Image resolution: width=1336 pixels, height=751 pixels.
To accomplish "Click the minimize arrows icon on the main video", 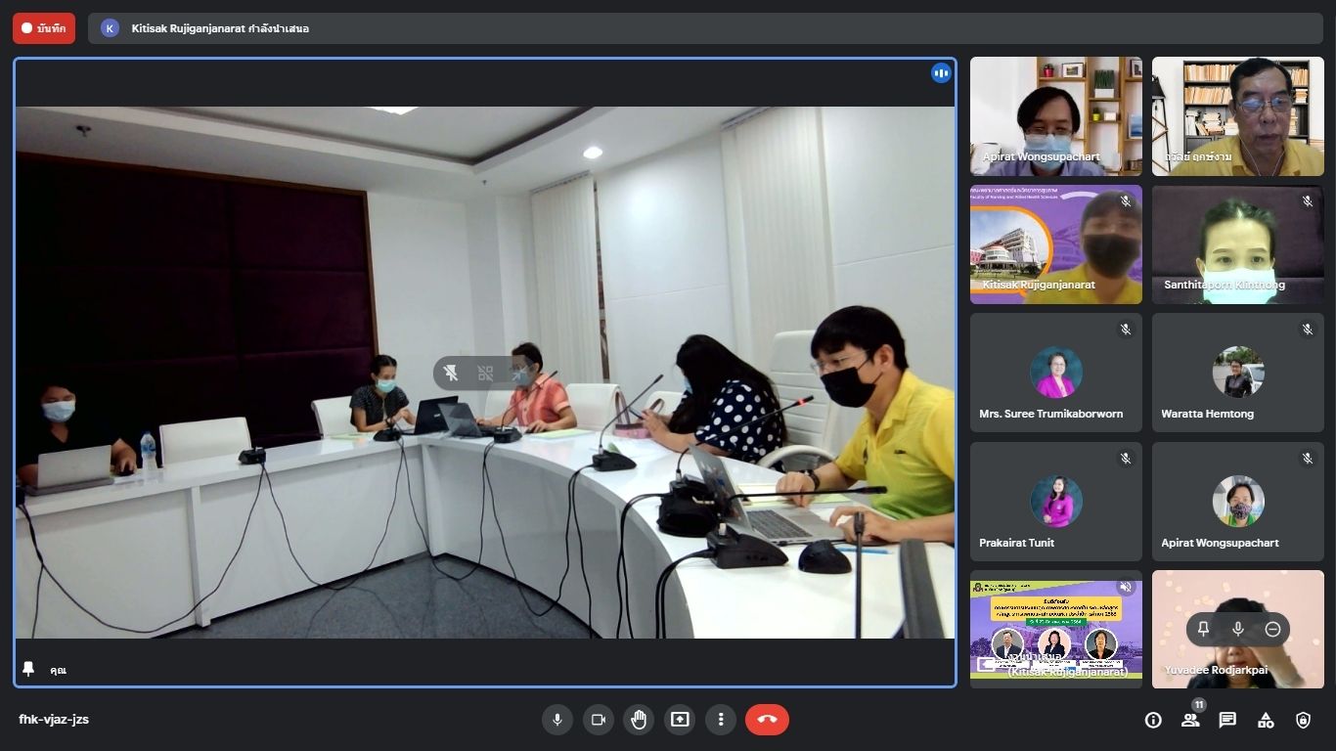I will pos(519,373).
